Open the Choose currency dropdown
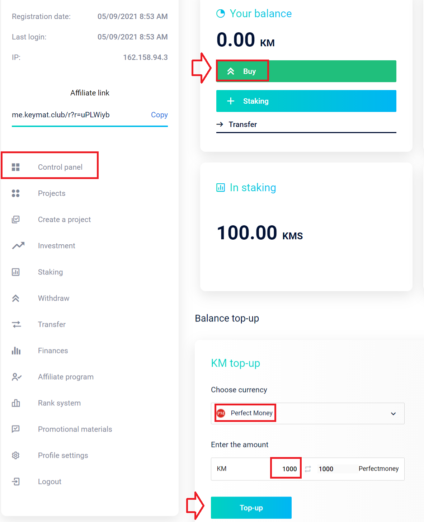424x522 pixels. tap(308, 413)
